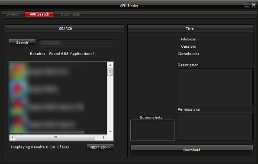The height and width of the screenshot is (164, 258).
Task: Click the Search button
Action: pos(22,43)
